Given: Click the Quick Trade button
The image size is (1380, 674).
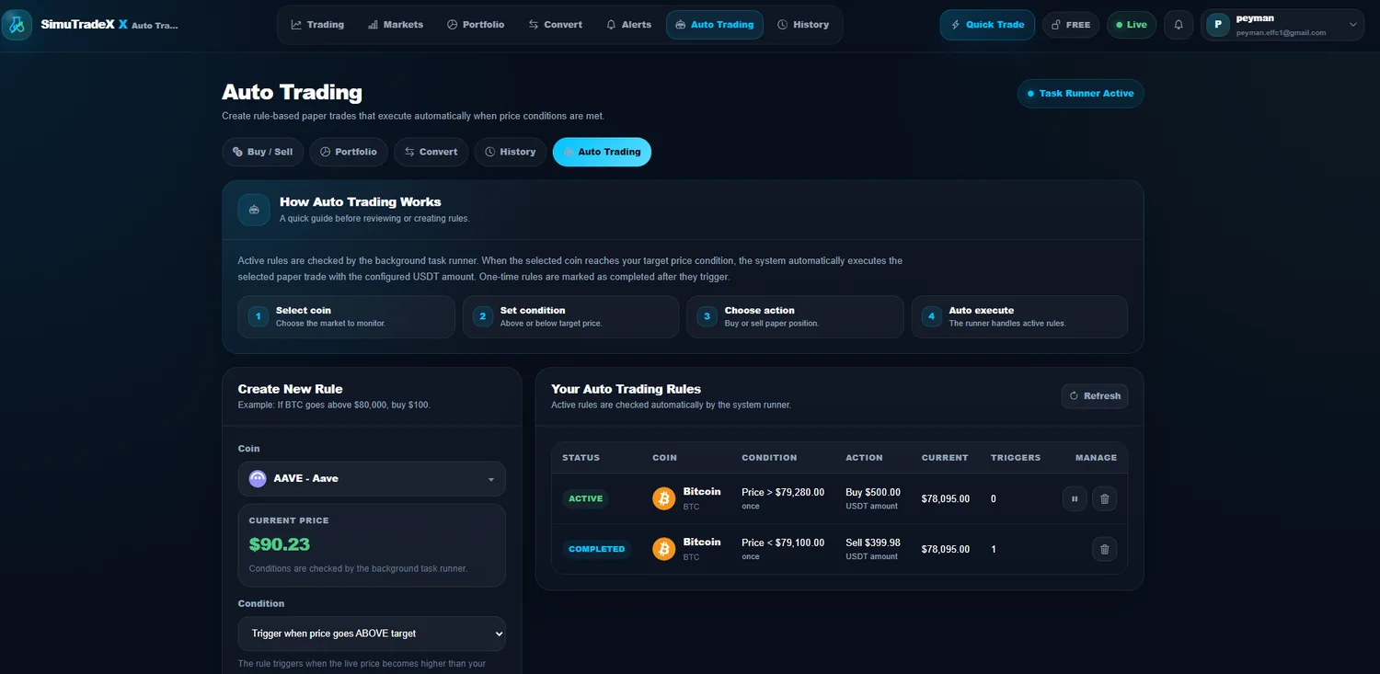Looking at the screenshot, I should point(987,25).
